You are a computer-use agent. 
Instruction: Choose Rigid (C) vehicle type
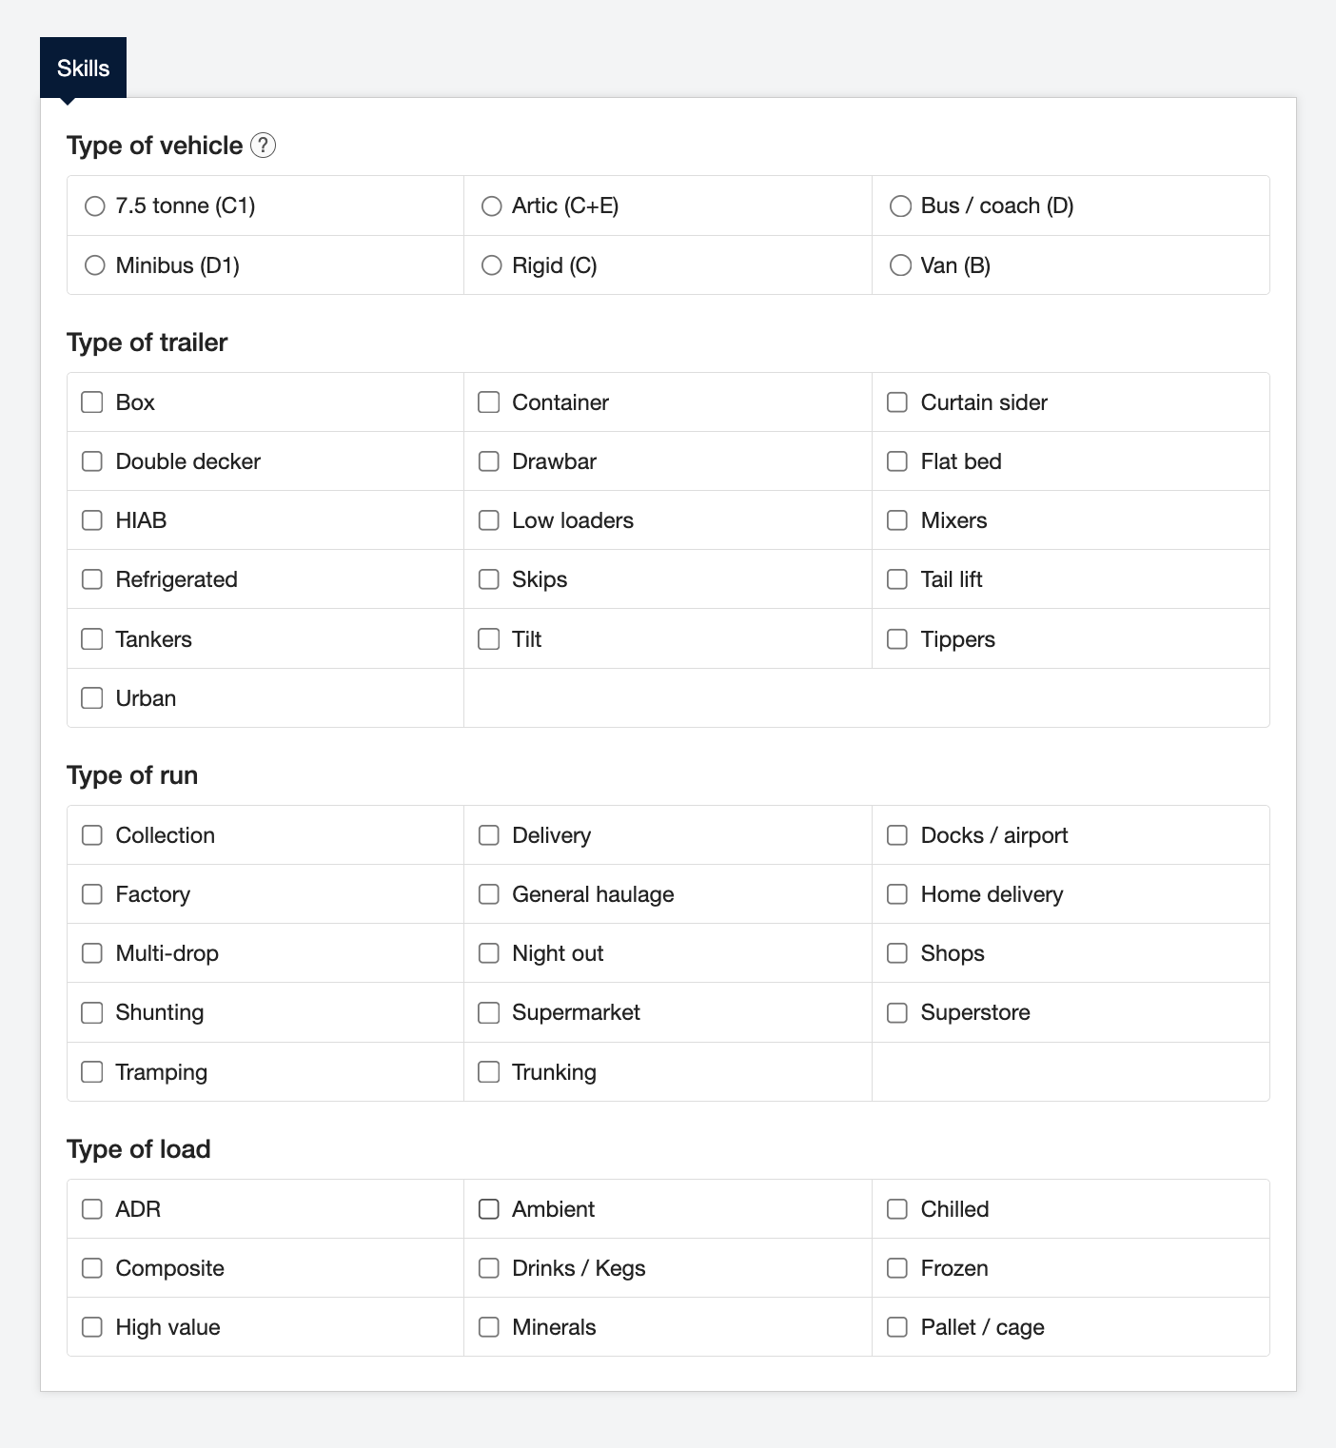[x=491, y=265]
